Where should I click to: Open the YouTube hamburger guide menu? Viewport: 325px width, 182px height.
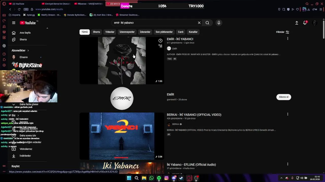14,23
